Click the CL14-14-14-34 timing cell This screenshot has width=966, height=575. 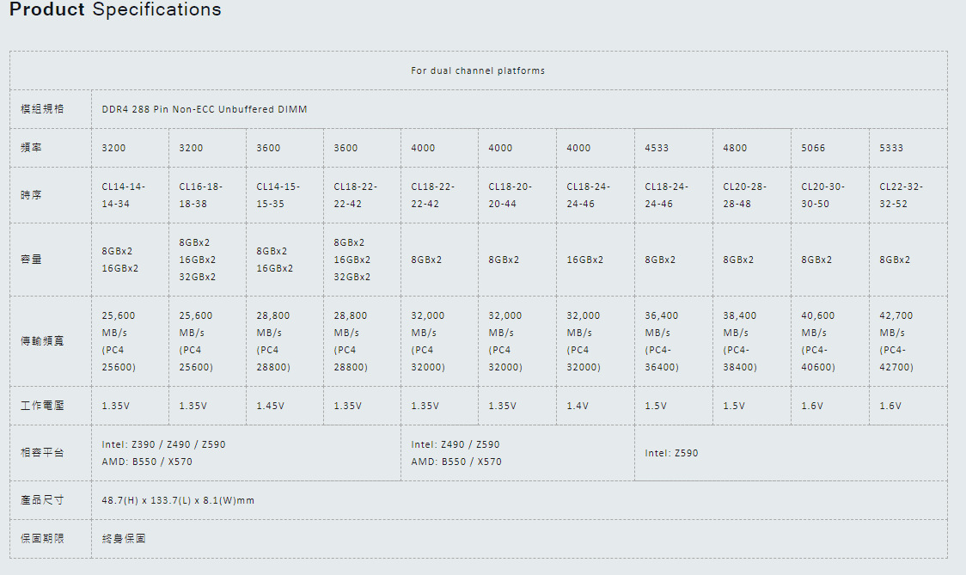click(124, 195)
